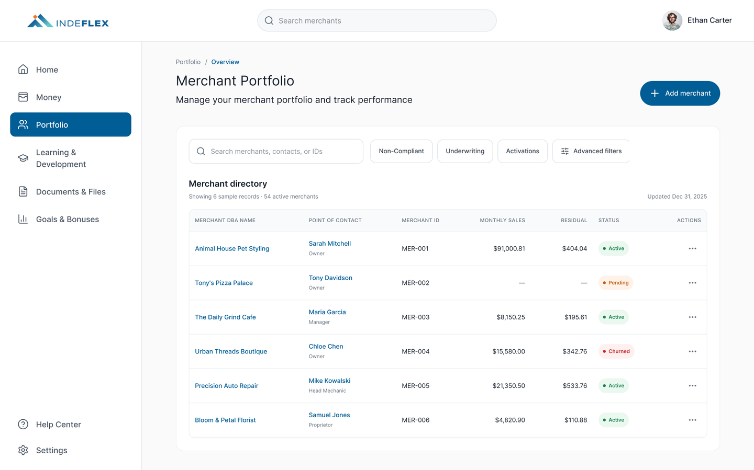
Task: Open Bloom & Petal Florist merchant
Action: pos(225,420)
